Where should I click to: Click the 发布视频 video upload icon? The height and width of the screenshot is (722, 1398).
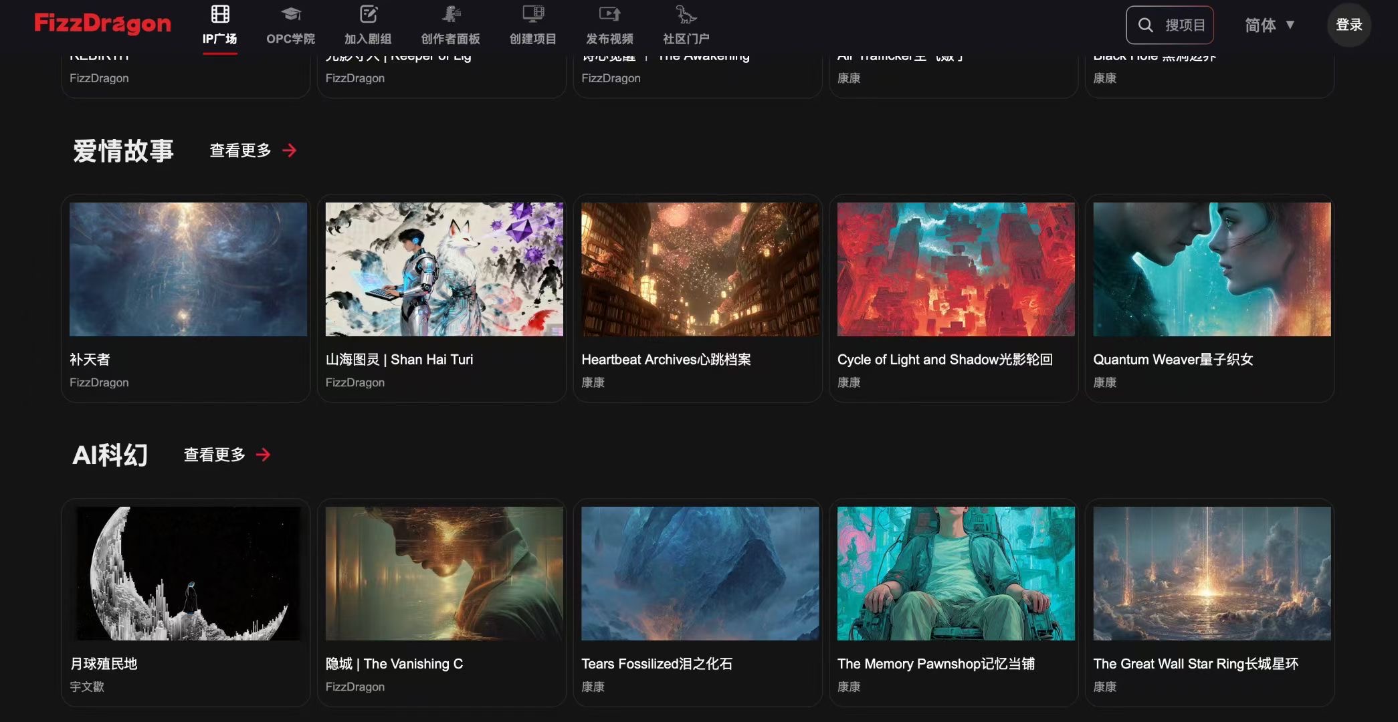(609, 14)
